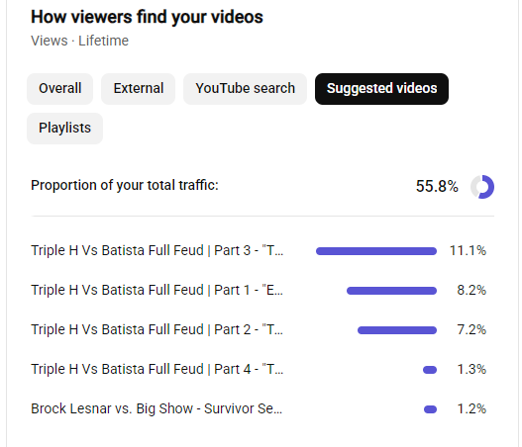Open Triple H Vs Batista Part 4 video

157,369
